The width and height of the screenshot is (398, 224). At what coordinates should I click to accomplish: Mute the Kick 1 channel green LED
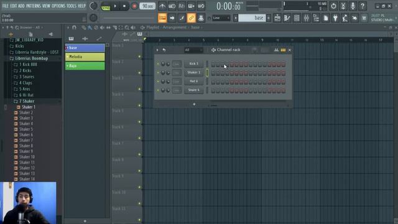[158, 64]
